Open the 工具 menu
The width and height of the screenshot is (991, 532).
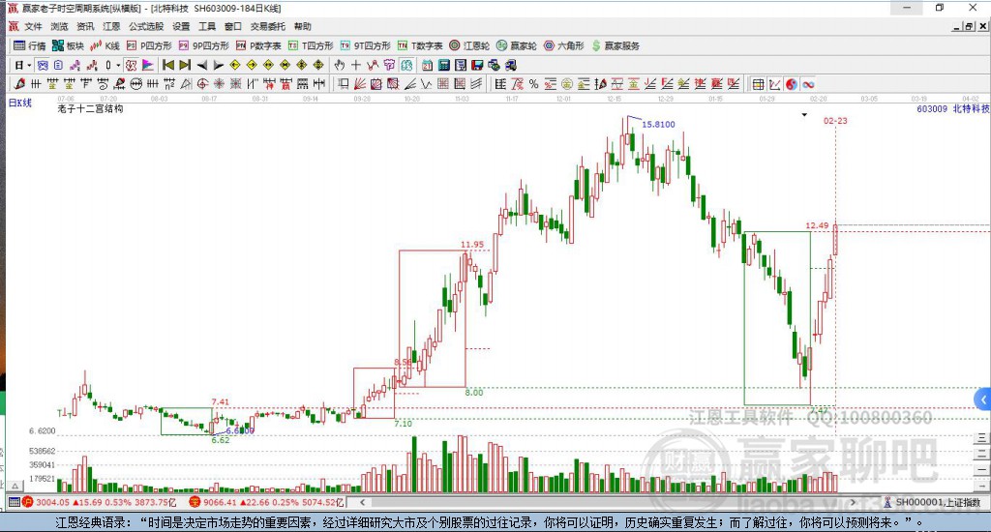(207, 26)
